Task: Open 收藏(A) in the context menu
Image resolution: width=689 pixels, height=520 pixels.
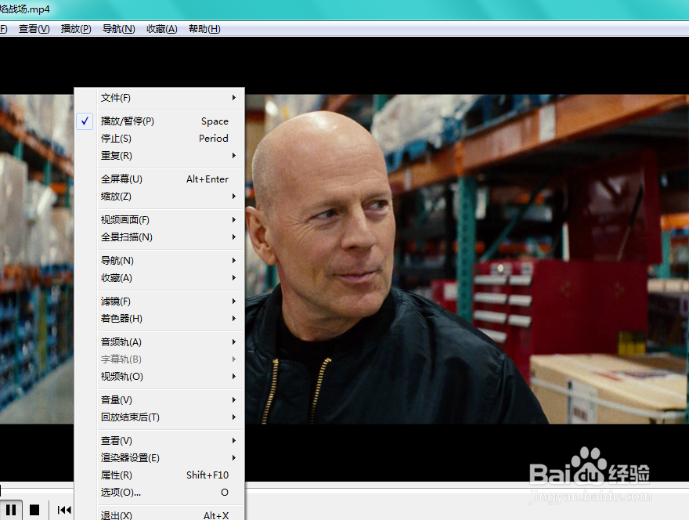Action: (x=159, y=278)
